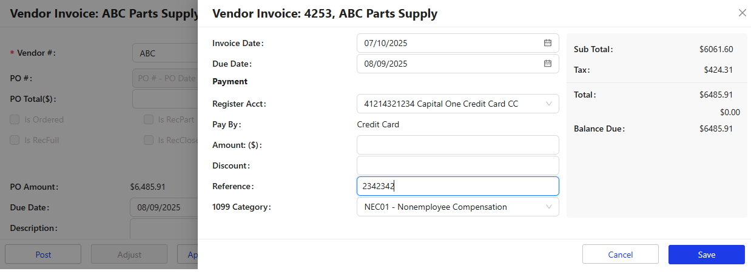Toggle the Is RecFull checkbox

pos(15,140)
